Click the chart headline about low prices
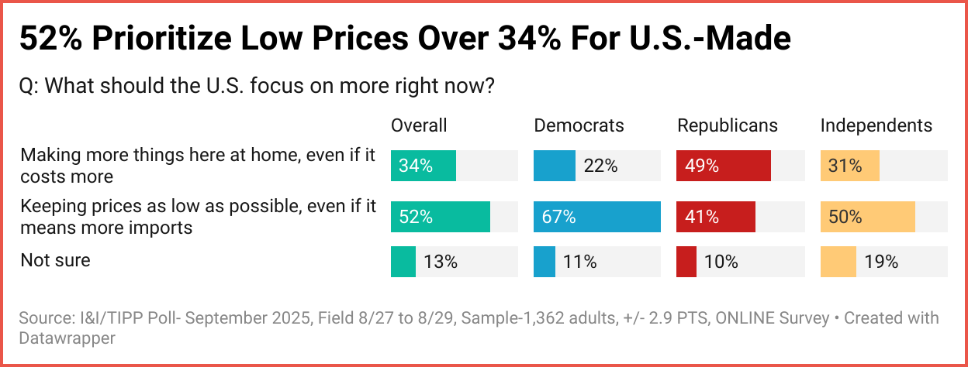 point(405,39)
